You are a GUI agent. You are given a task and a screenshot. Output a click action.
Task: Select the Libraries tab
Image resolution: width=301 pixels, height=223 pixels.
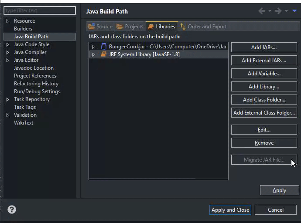click(x=162, y=26)
